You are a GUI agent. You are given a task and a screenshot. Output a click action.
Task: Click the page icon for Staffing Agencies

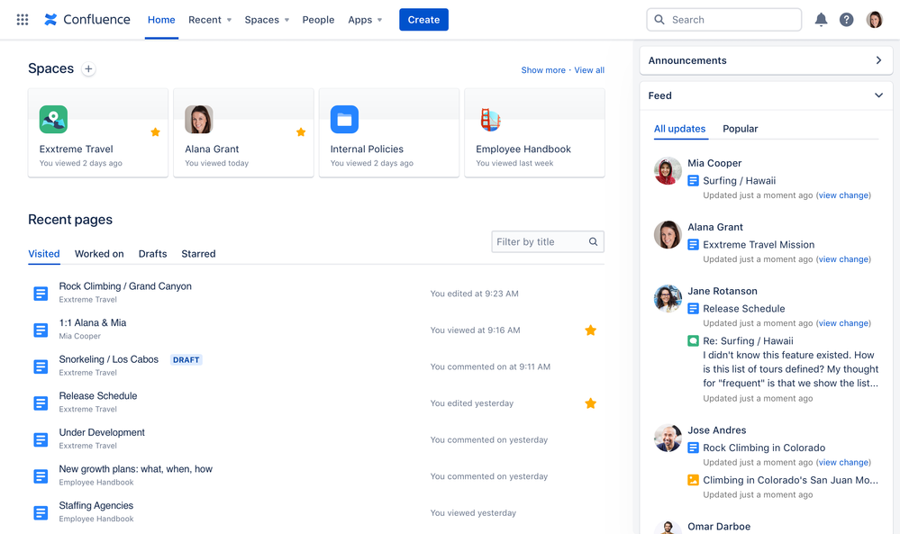pos(41,512)
